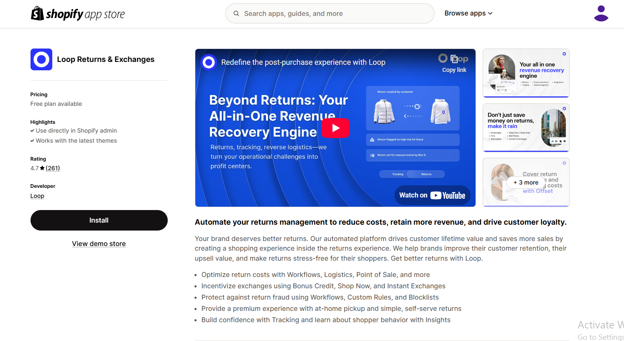The width and height of the screenshot is (624, 341).
Task: Expand the Browse apps dropdown
Action: tap(468, 13)
